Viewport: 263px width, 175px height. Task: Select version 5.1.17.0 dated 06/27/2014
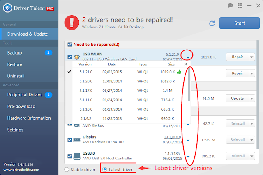click(127, 91)
